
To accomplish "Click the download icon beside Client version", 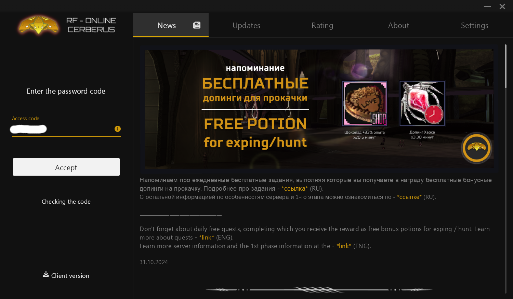I will coord(46,274).
